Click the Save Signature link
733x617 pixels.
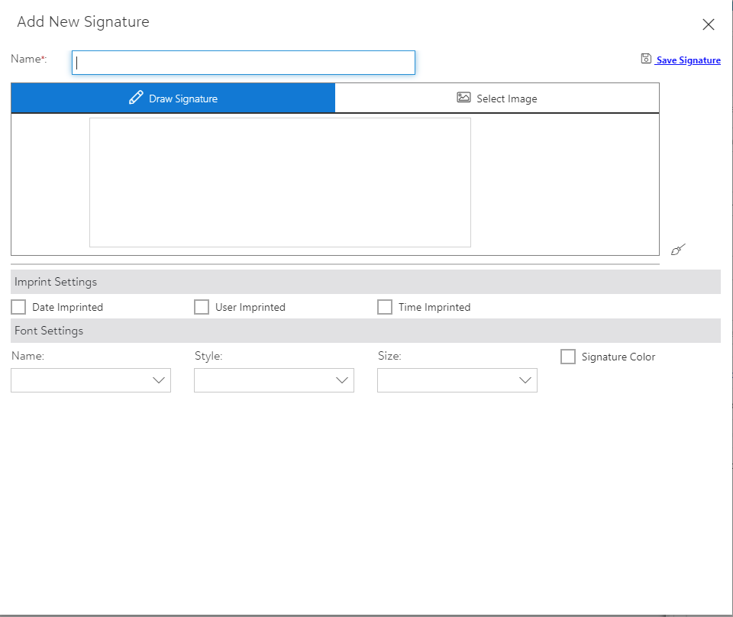point(688,60)
